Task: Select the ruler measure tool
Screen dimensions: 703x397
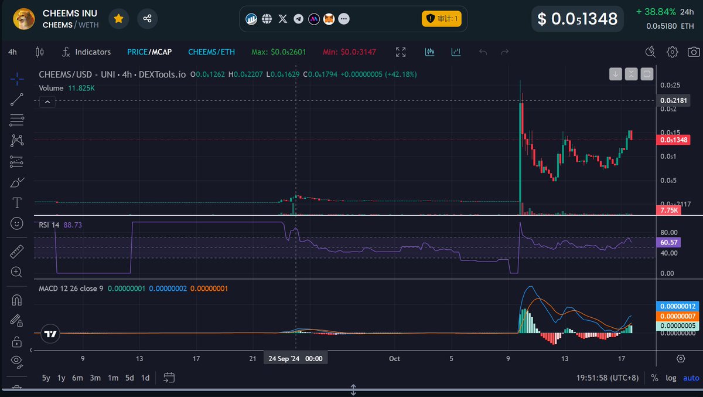Action: (x=16, y=252)
